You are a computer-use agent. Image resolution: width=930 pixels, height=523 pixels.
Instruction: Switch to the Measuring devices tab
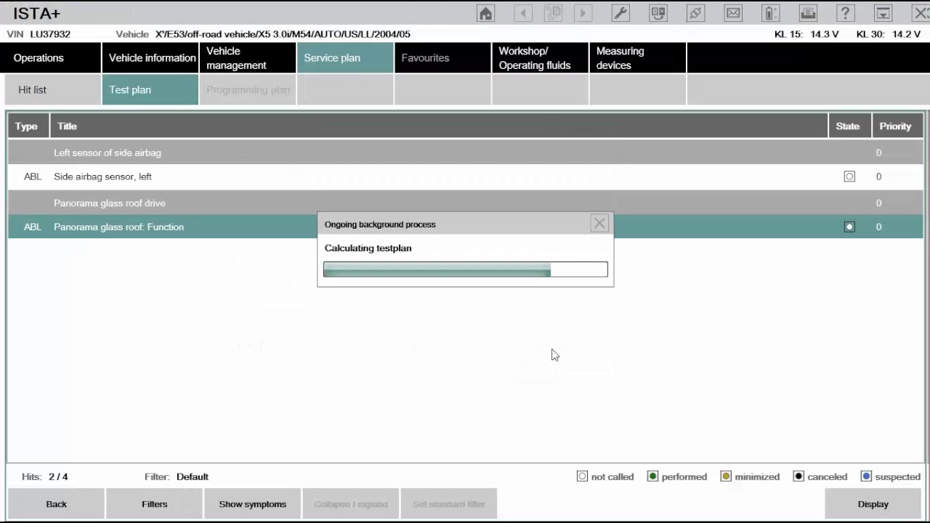click(x=637, y=58)
